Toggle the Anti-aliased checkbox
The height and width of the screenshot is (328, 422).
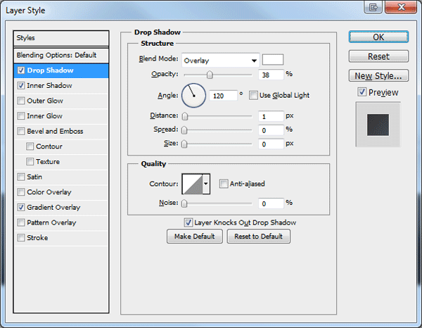pyautogui.click(x=224, y=184)
